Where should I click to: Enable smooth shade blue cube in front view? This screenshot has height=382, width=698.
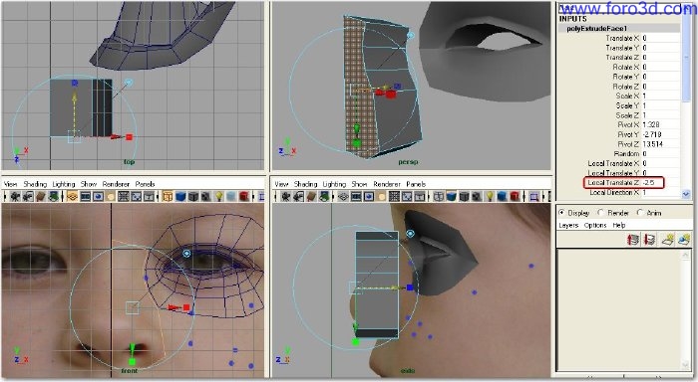(x=180, y=196)
